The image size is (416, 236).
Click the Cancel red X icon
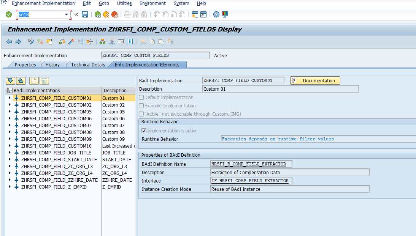pos(115,14)
